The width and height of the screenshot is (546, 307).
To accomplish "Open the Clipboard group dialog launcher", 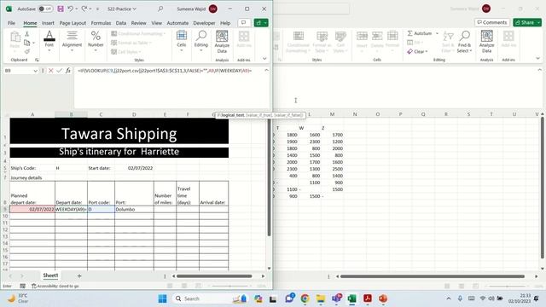I will point(37,60).
